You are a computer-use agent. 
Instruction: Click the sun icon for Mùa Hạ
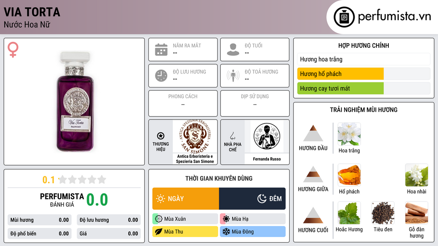tap(226, 219)
